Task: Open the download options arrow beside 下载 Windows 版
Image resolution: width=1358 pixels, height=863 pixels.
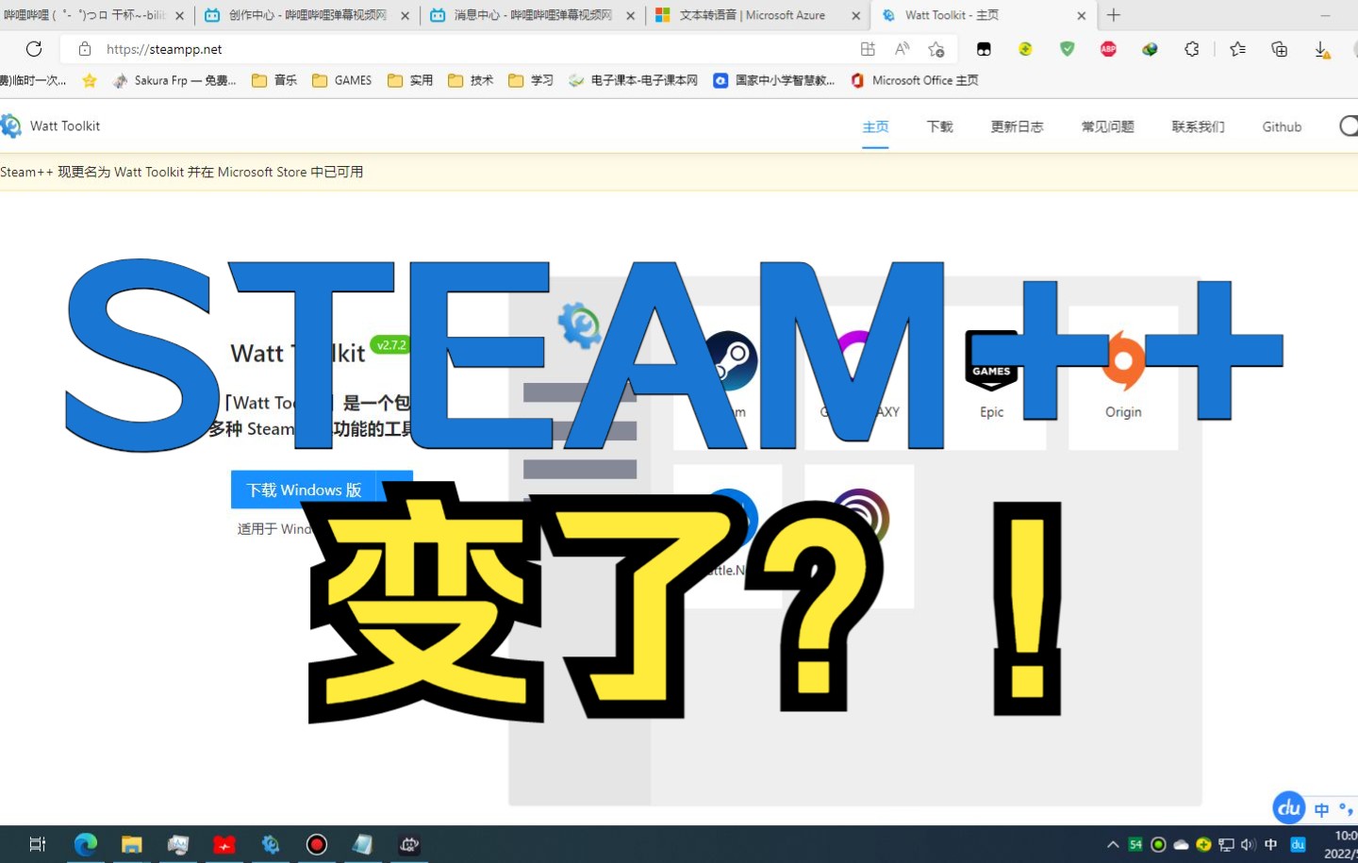Action: click(x=394, y=490)
